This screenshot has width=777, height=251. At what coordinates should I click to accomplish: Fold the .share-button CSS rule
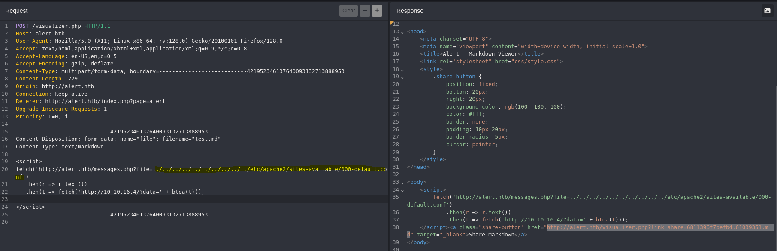coord(402,77)
